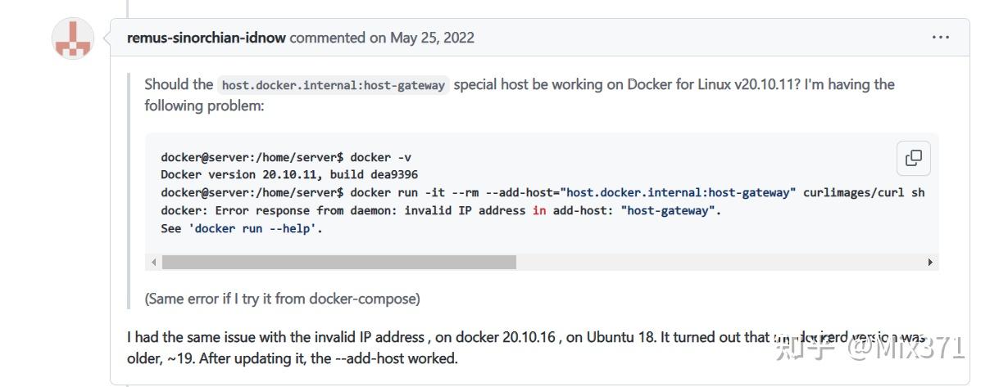This screenshot has width=990, height=387.
Task: Click the 'Docker version 20.10.11' output line
Action: (x=289, y=174)
